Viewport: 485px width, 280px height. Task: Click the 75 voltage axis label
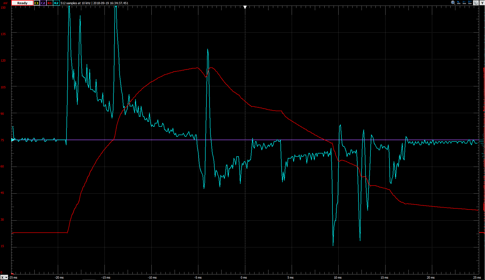coord(2,140)
